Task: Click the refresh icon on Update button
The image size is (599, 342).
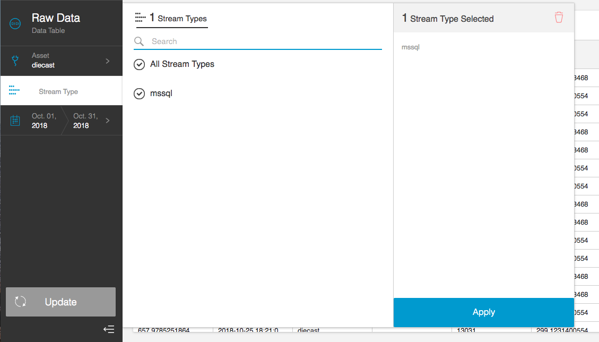Action: 21,302
